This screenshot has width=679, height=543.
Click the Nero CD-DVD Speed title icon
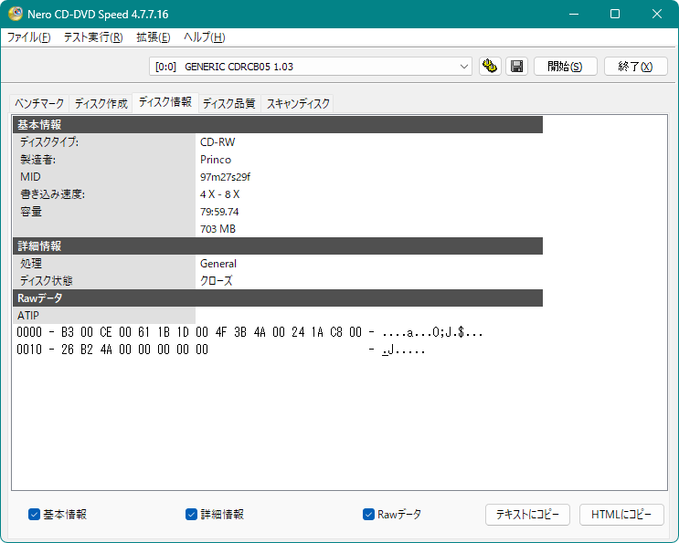coord(16,14)
